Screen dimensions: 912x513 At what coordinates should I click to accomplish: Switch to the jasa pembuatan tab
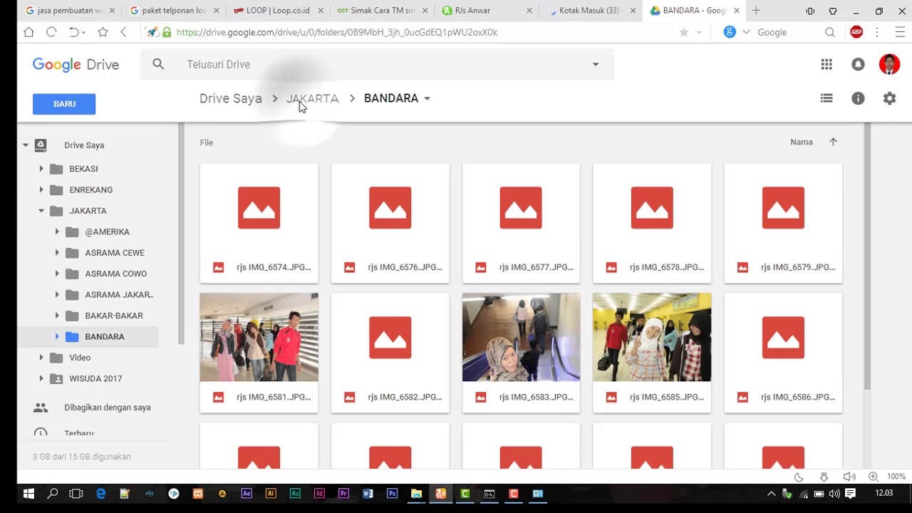pyautogui.click(x=69, y=11)
